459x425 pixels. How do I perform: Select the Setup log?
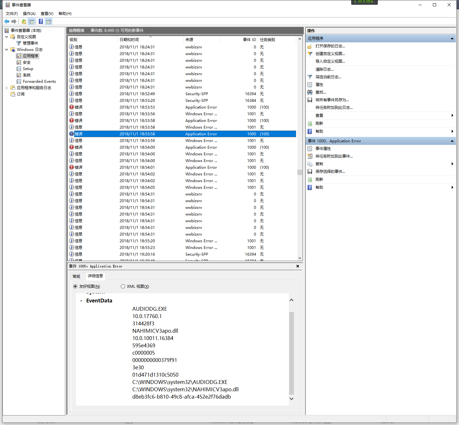[28, 69]
